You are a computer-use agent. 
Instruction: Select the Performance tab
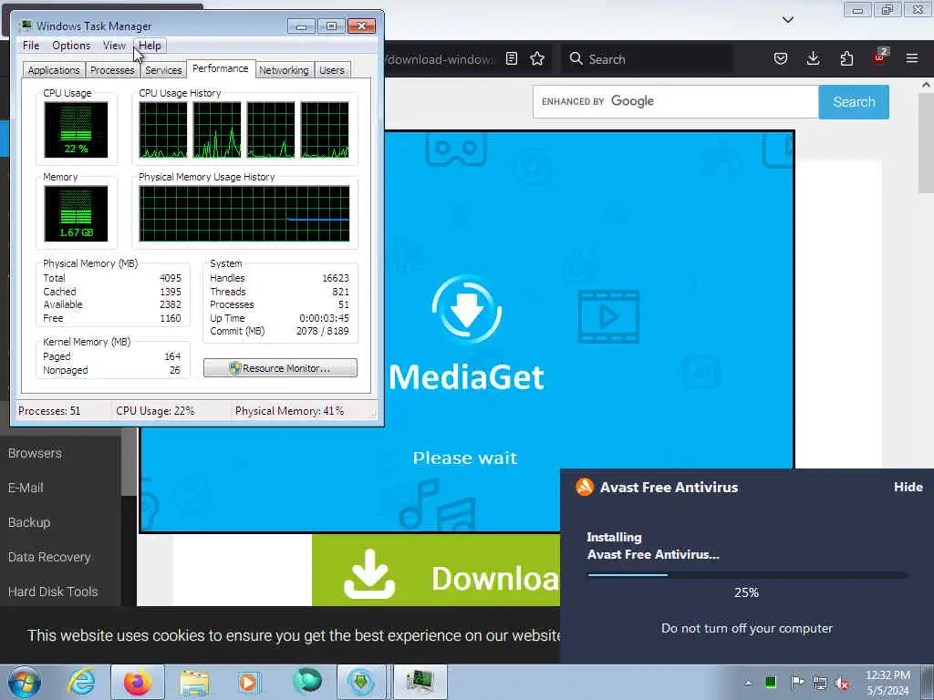click(221, 68)
